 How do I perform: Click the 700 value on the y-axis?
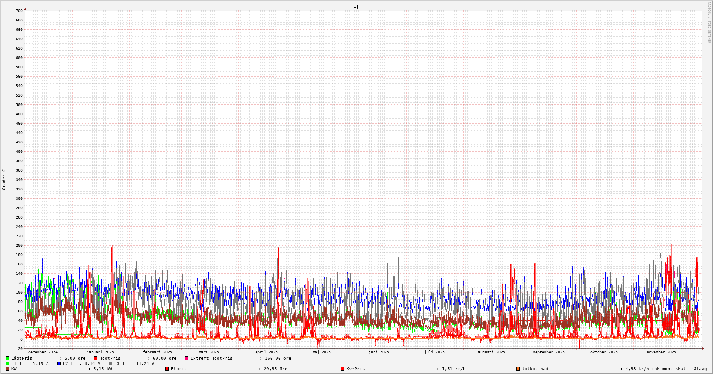tap(19, 11)
